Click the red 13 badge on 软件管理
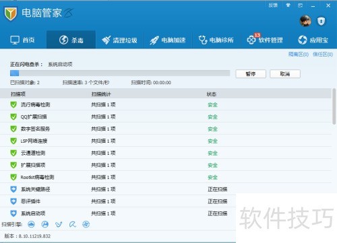The image size is (337, 243). click(x=257, y=35)
